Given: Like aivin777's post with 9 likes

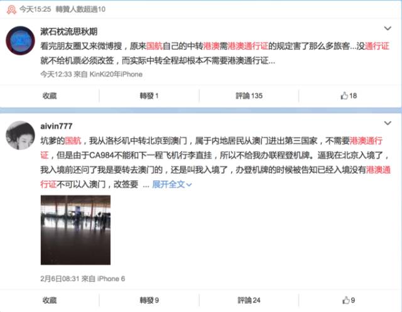Looking at the screenshot, I should pyautogui.click(x=349, y=300).
